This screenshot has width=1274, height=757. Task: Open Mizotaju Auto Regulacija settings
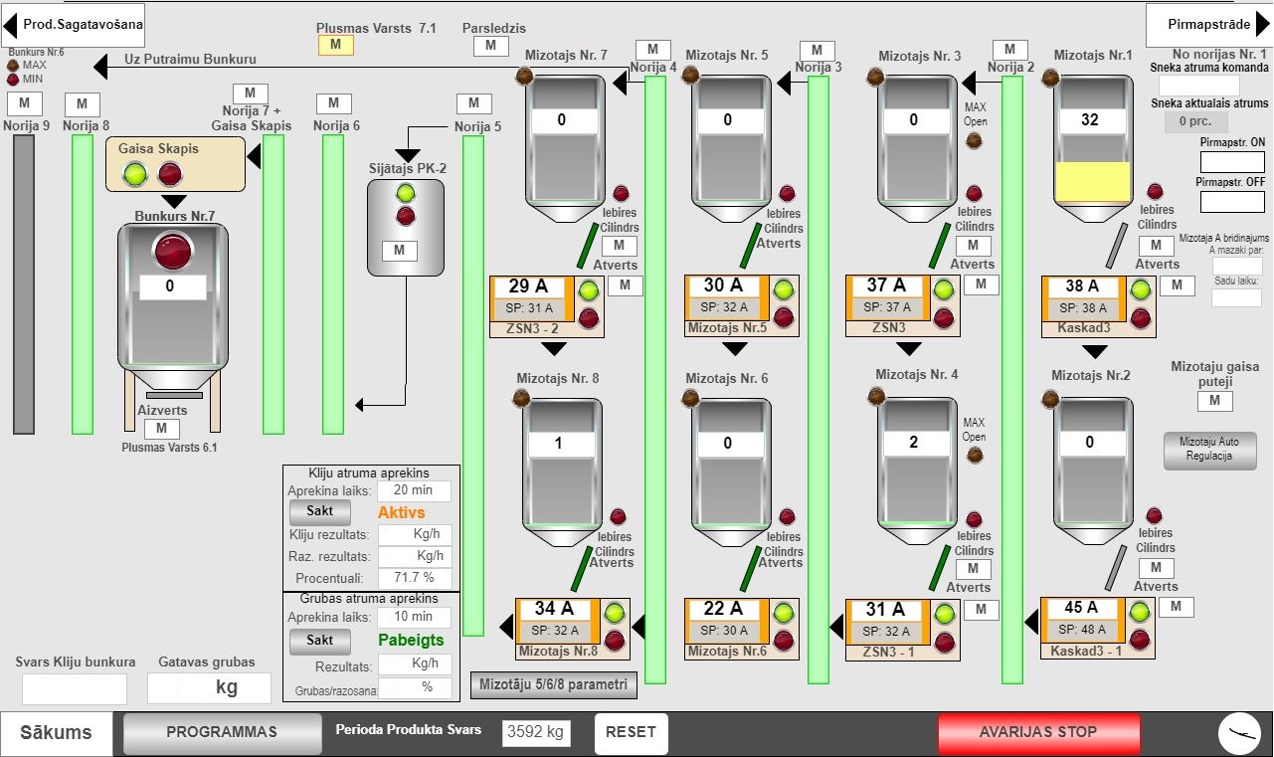[1209, 449]
